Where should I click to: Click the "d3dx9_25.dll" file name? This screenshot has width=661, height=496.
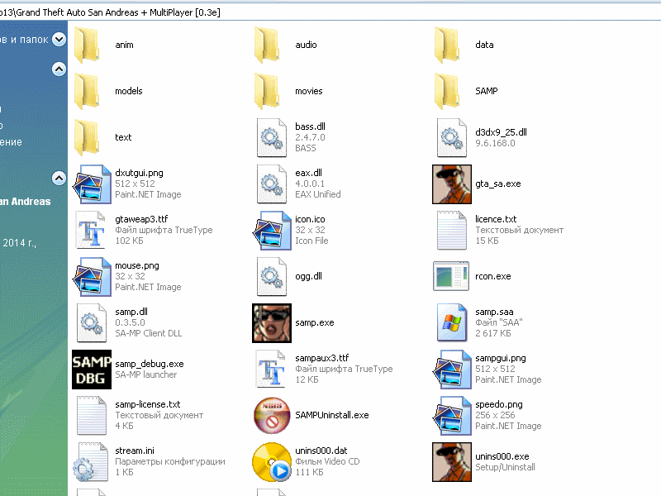pos(501,132)
